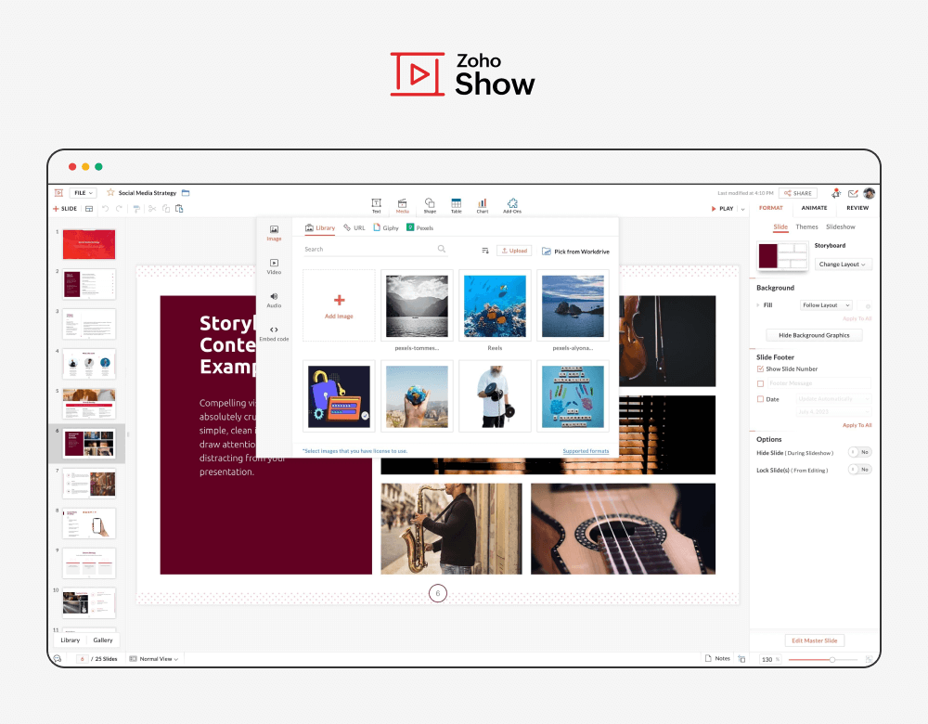Select the FORMAT tab

[770, 208]
